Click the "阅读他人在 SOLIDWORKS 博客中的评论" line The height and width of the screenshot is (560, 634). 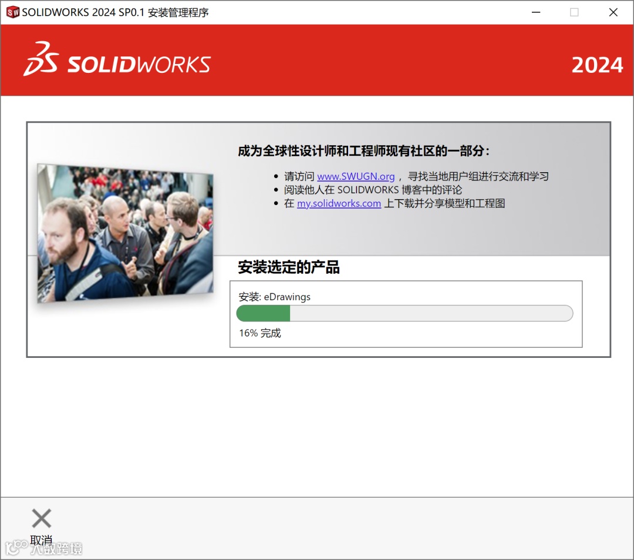pos(373,190)
